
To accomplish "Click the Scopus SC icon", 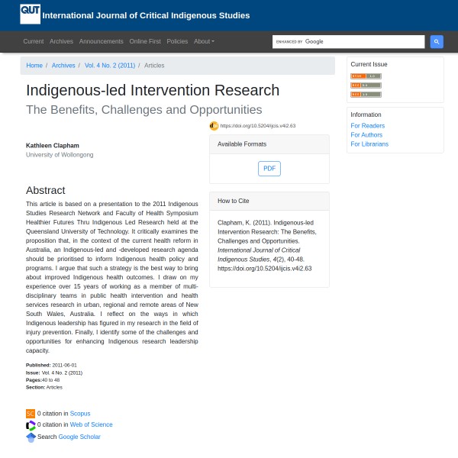I will coord(31,414).
